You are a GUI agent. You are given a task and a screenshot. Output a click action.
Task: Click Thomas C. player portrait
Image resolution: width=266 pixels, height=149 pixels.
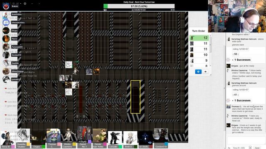click(54, 136)
